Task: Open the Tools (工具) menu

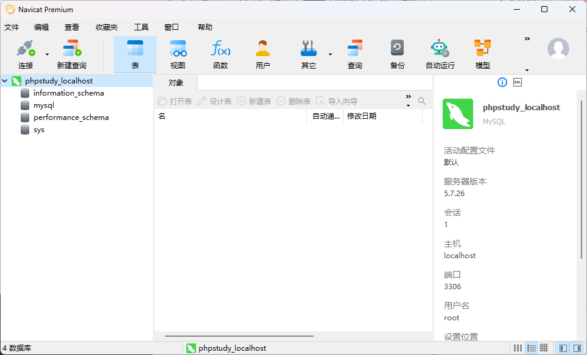Action: (x=141, y=27)
